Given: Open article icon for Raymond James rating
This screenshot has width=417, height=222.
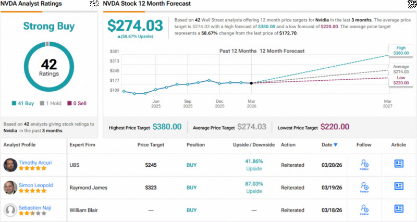Looking at the screenshot, I should (399, 187).
